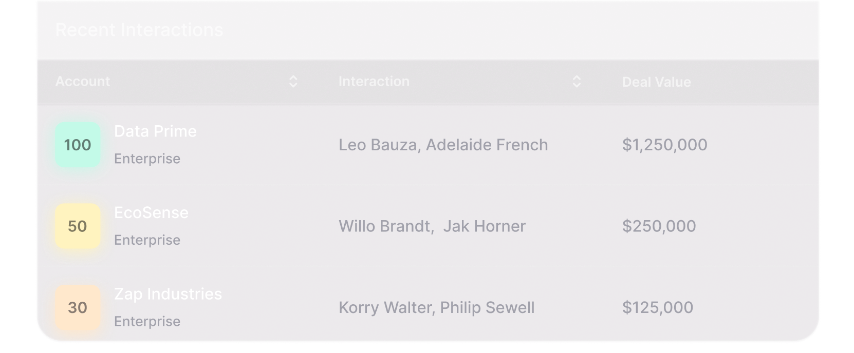Screen dimensions: 854x353
Task: Select the Interaction column header
Action: tap(374, 82)
